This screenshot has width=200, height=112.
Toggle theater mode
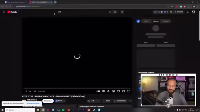coord(118,91)
